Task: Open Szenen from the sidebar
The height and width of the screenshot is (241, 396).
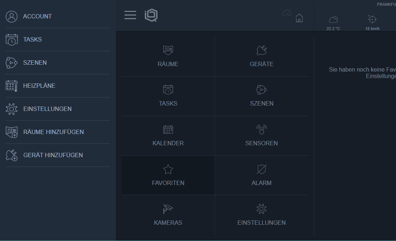Action: (x=35, y=63)
